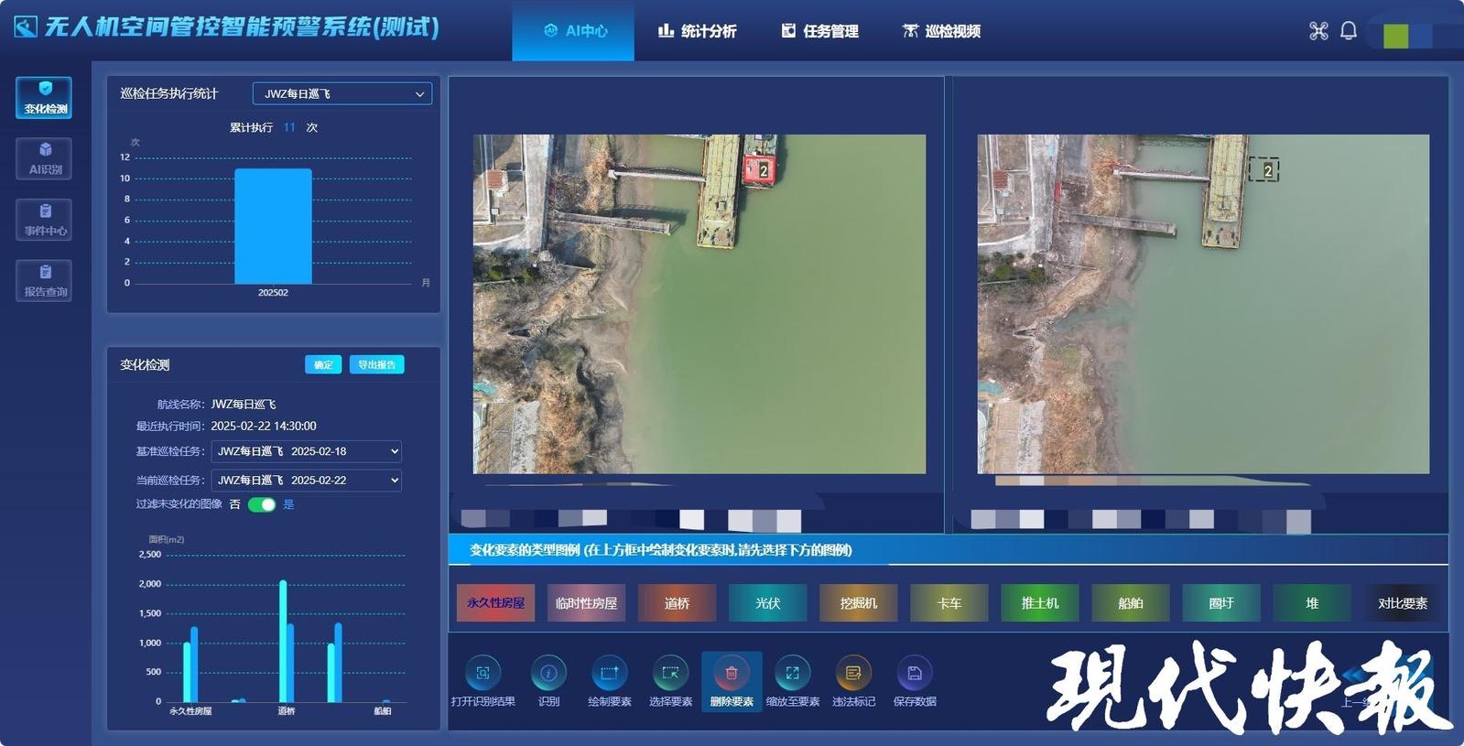Open AI识别 in the left sidebar
1464x746 pixels.
tap(44, 158)
